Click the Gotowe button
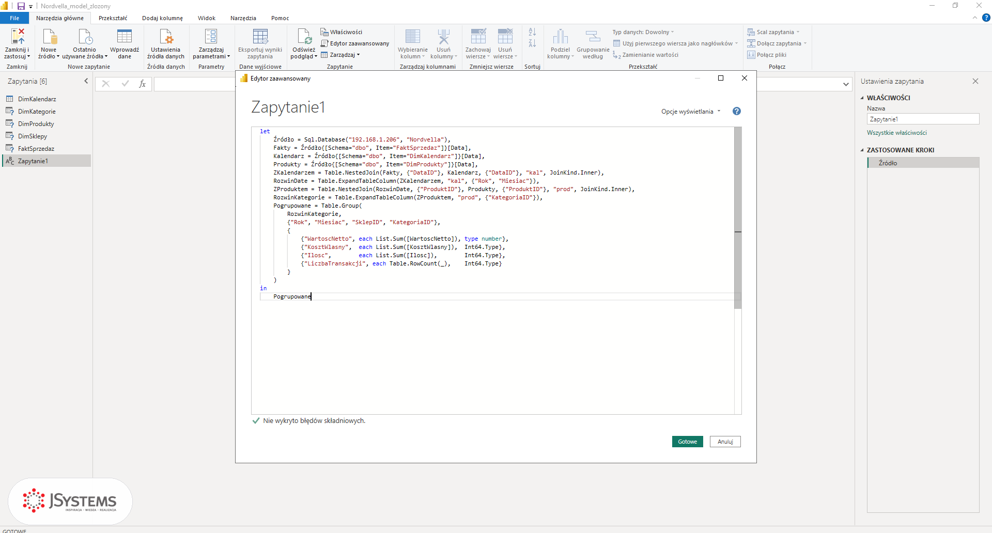This screenshot has height=533, width=992. coord(687,442)
